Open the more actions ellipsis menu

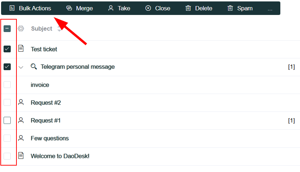[x=270, y=9]
